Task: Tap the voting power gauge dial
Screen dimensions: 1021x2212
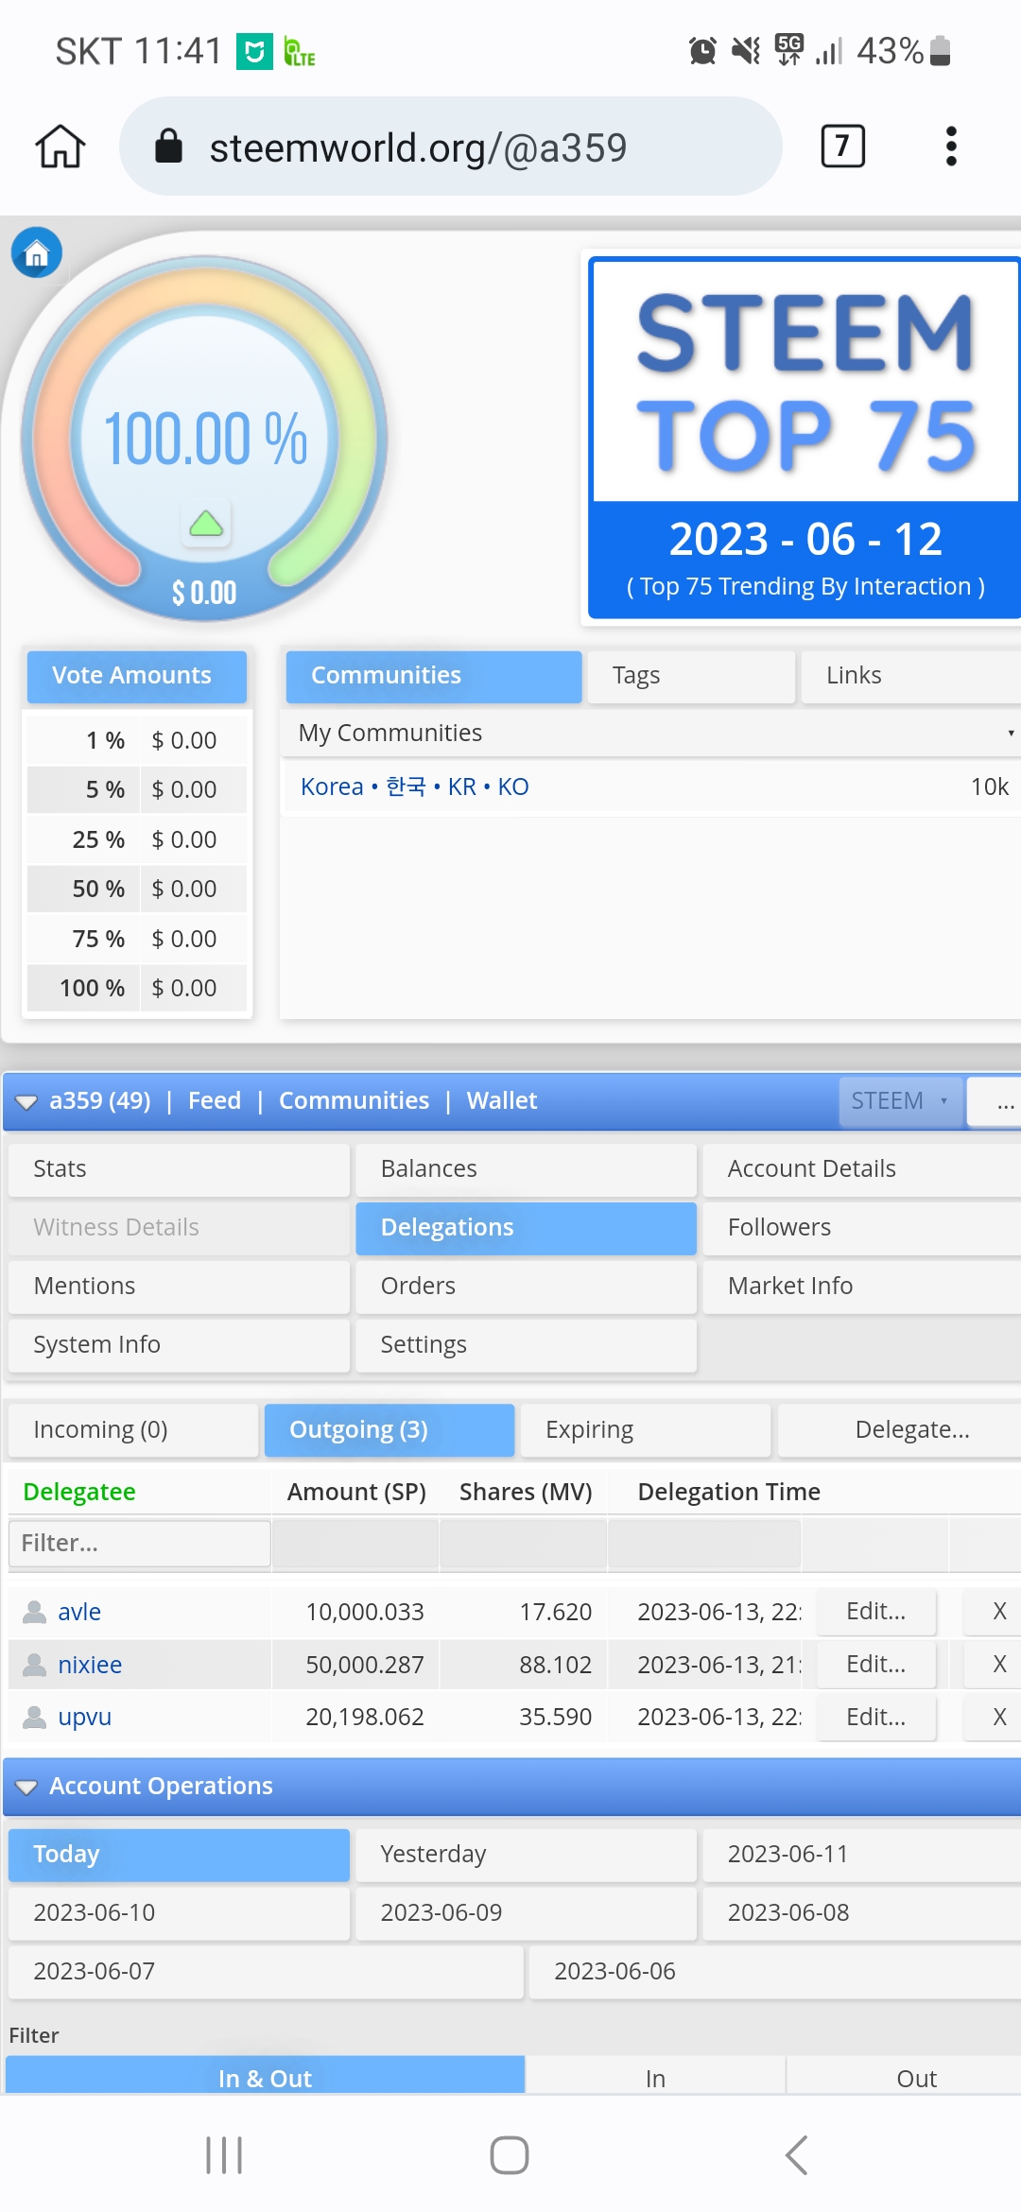Action: tap(205, 440)
